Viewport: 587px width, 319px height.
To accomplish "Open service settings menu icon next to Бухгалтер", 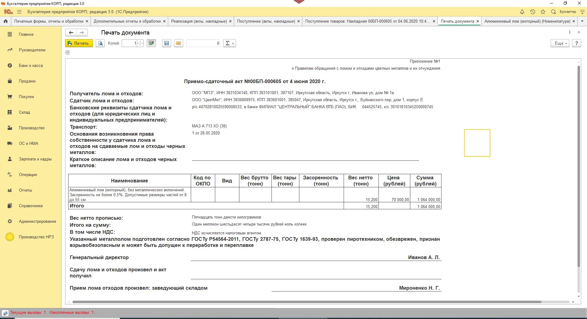I will point(582,12).
